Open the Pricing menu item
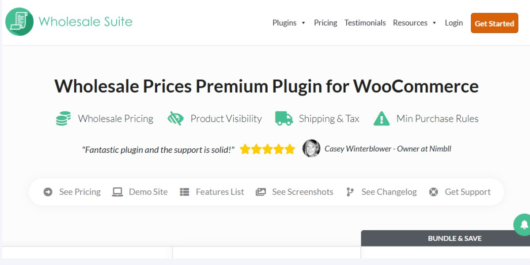 pos(326,23)
